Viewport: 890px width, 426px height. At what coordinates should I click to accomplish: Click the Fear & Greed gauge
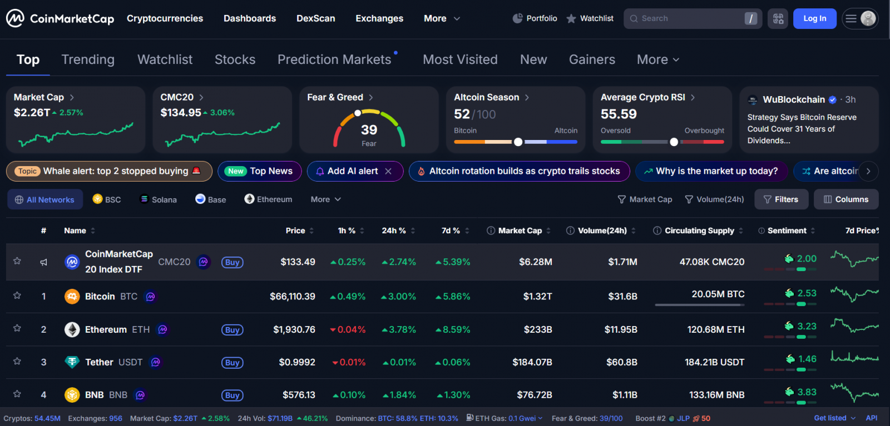click(x=369, y=129)
